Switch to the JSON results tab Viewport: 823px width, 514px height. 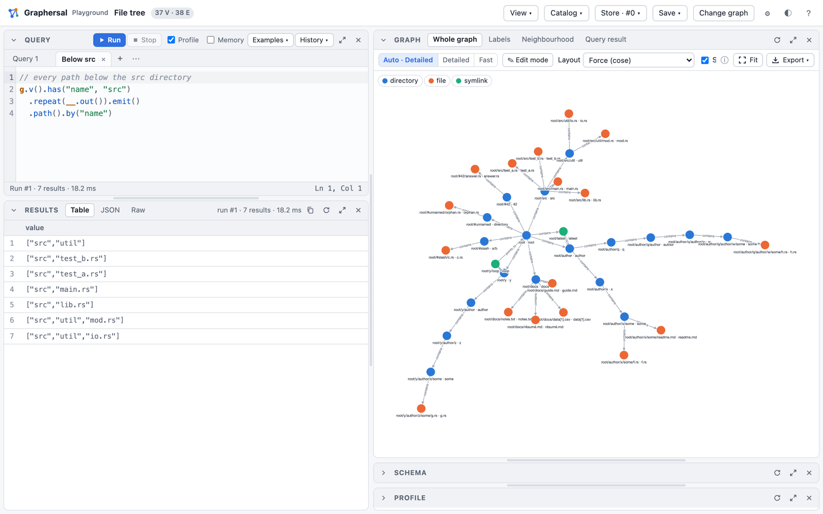(x=110, y=210)
